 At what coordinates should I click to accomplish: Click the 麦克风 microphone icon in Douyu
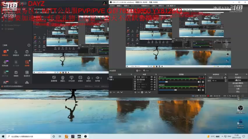point(89,78)
